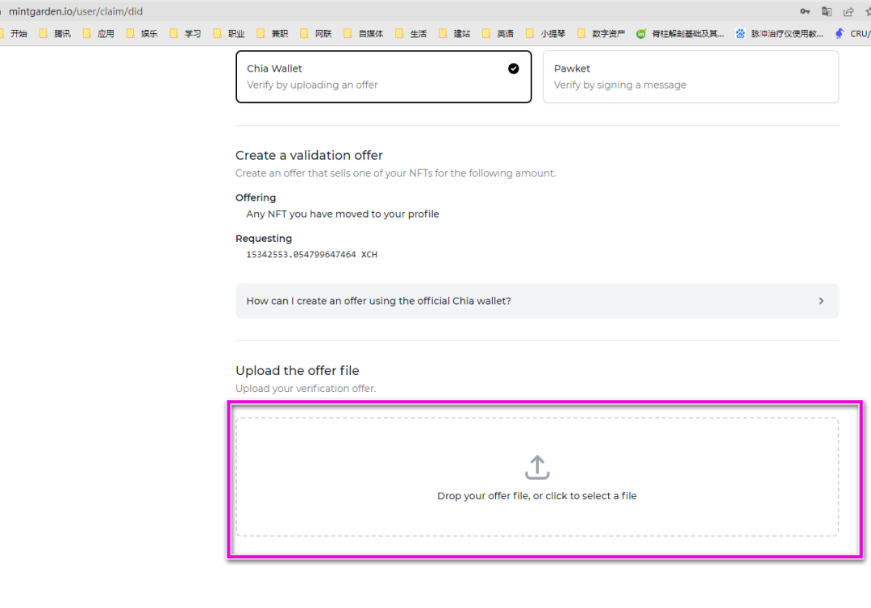Open the 网联 bookmark folder
871x608 pixels.
point(316,33)
